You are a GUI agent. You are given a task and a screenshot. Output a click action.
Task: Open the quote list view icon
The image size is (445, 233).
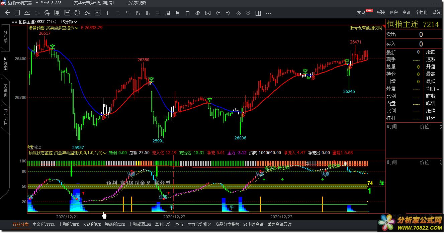click(17, 13)
